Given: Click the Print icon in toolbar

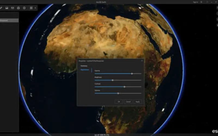Looking at the screenshot, I should [18, 8].
